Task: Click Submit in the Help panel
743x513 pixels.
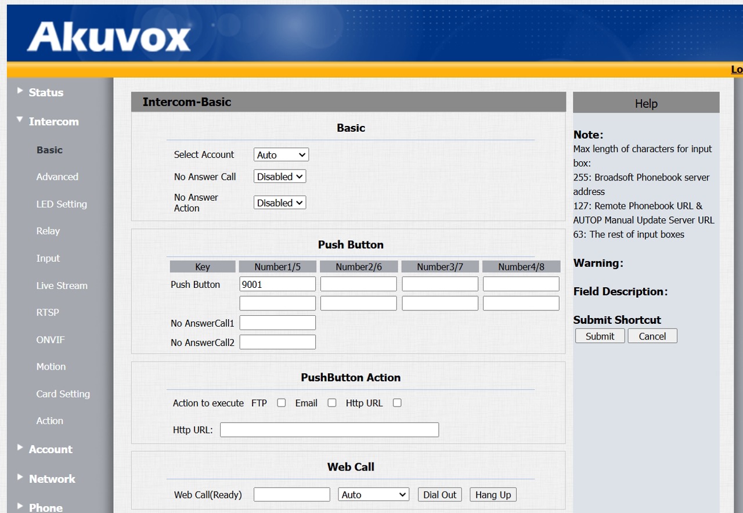Action: point(600,336)
